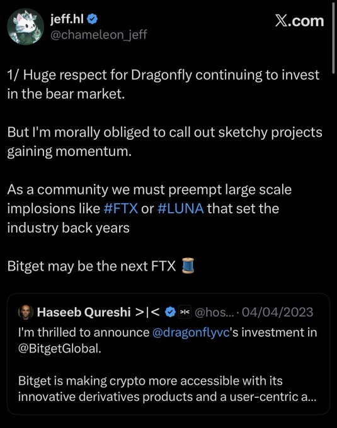Click the first tweet paragraph about Dragonfly
337x428 pixels.
(x=163, y=84)
